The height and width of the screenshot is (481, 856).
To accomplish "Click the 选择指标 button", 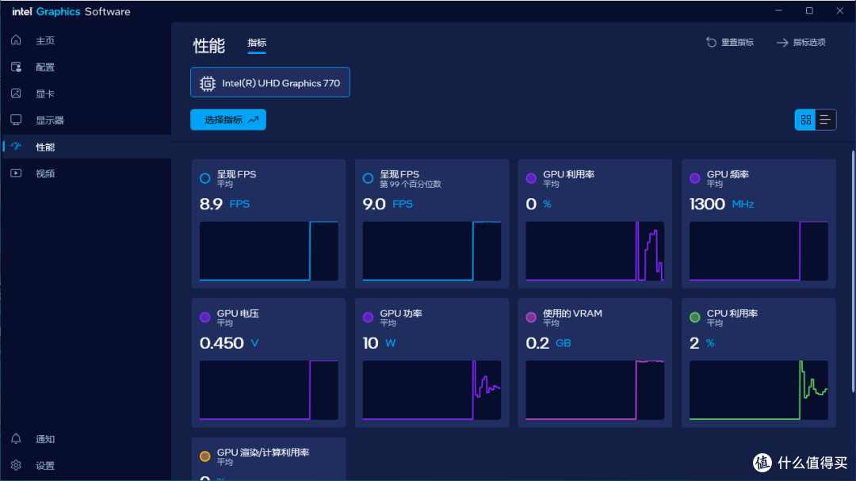I will pos(228,120).
